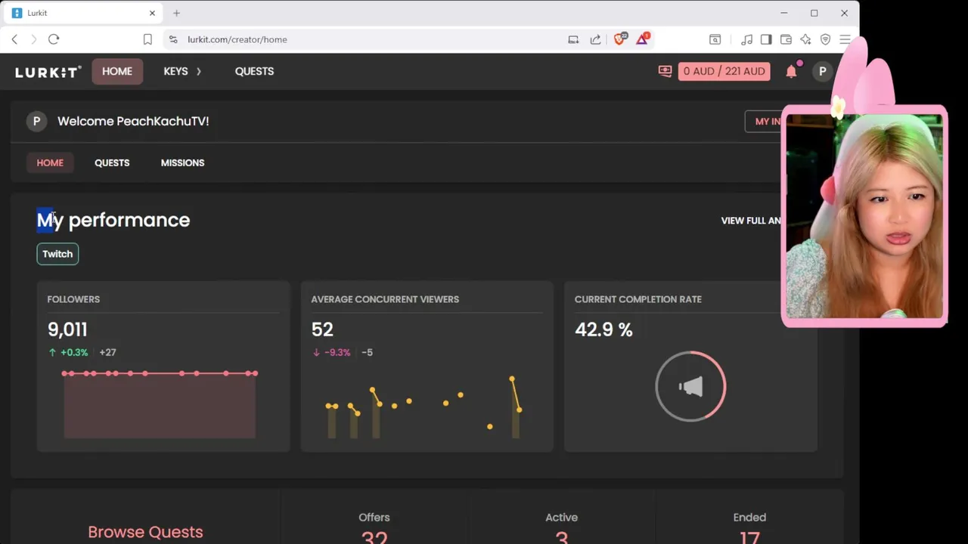Open the browser hamburger menu
Image resolution: width=968 pixels, height=544 pixels.
pyautogui.click(x=845, y=39)
